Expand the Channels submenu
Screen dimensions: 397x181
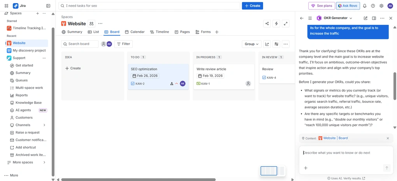point(44,125)
